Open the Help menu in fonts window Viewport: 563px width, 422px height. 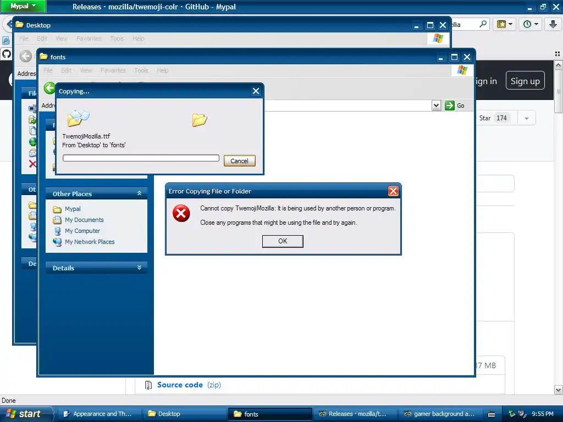tap(162, 70)
